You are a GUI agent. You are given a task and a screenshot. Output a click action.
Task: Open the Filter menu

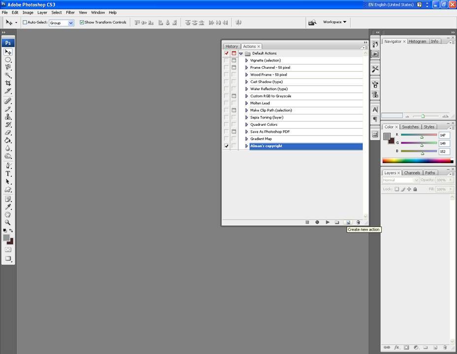pyautogui.click(x=70, y=12)
